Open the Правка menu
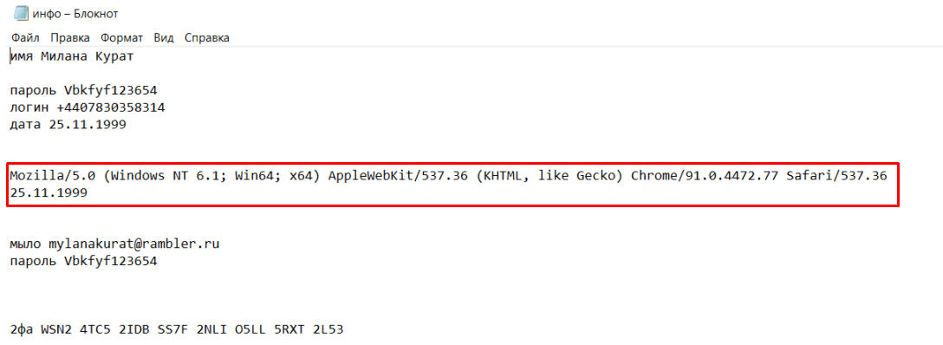The image size is (943, 345). point(70,38)
